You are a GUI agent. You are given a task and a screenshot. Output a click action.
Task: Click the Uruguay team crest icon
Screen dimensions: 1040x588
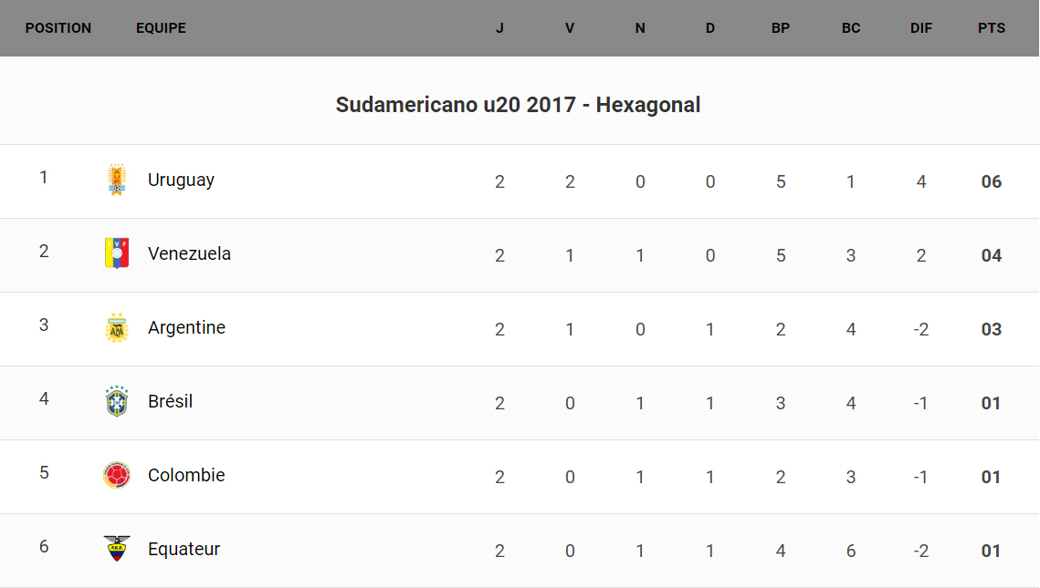click(x=116, y=180)
